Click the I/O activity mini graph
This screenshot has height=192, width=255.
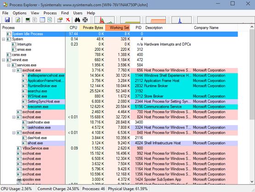click(x=181, y=20)
